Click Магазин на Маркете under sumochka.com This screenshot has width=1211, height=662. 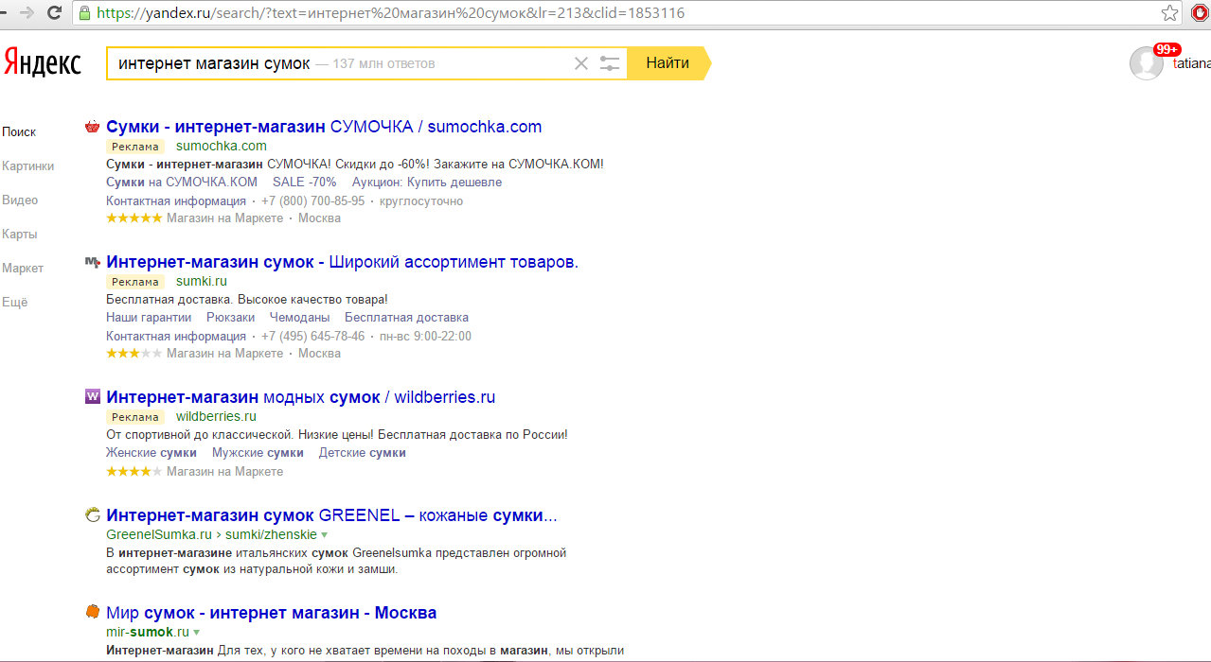224,218
